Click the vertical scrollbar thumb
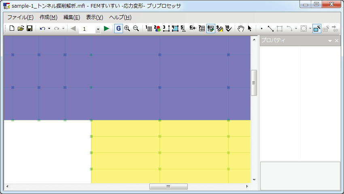 [x=254, y=83]
